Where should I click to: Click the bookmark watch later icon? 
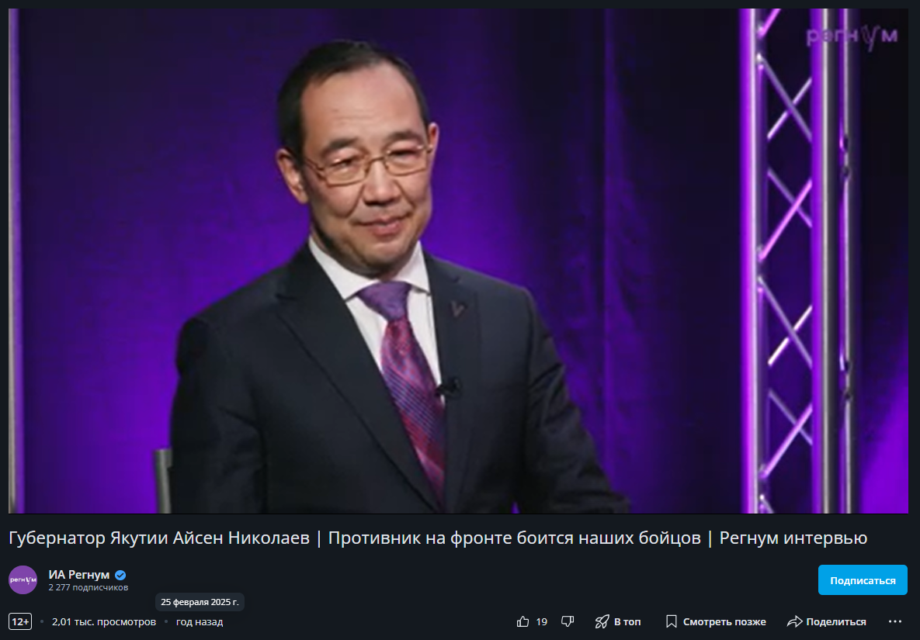[672, 622]
